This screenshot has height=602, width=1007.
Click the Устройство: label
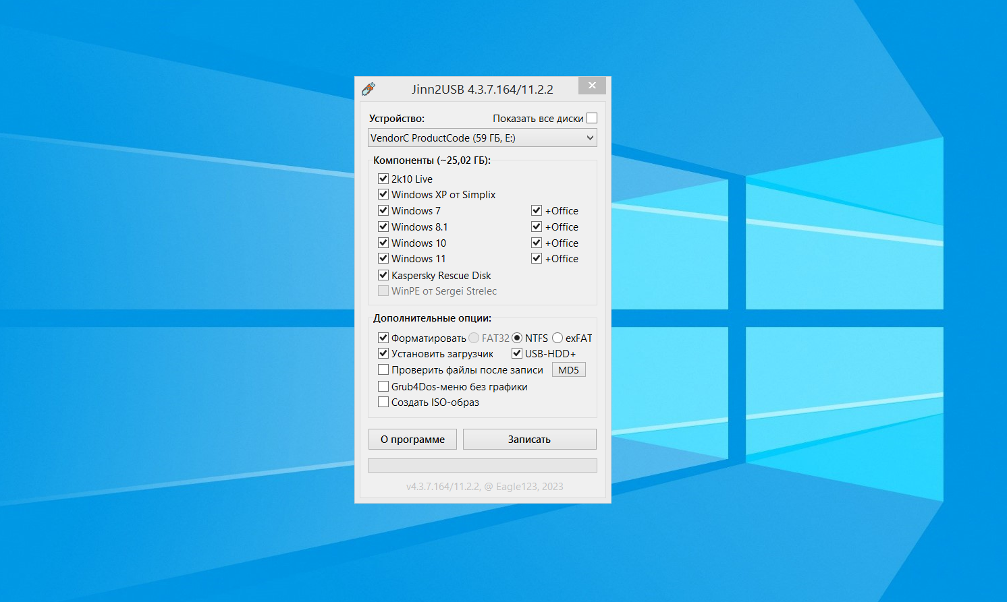tap(397, 118)
